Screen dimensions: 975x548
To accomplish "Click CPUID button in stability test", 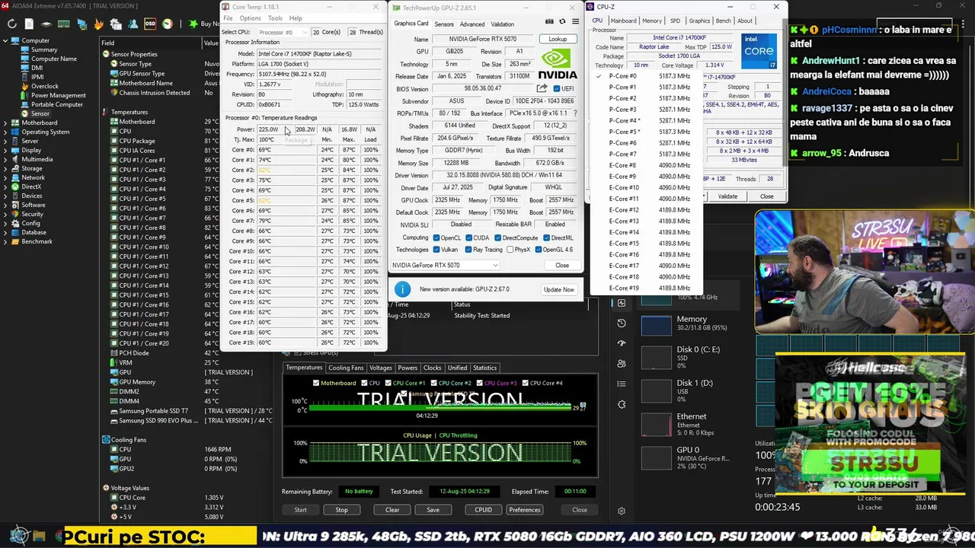I will (483, 510).
